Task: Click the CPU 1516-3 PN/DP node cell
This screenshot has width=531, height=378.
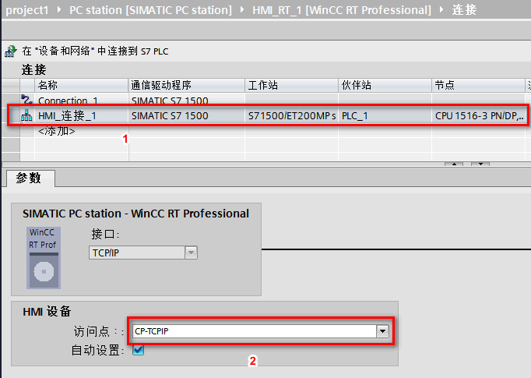Action: (479, 116)
